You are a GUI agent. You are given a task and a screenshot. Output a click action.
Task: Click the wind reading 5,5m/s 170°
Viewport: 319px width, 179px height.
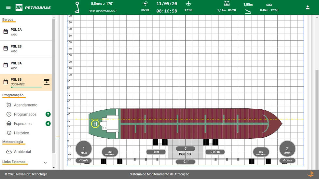point(102,4)
